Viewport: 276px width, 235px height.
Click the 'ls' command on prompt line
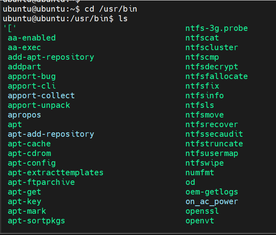click(x=123, y=18)
